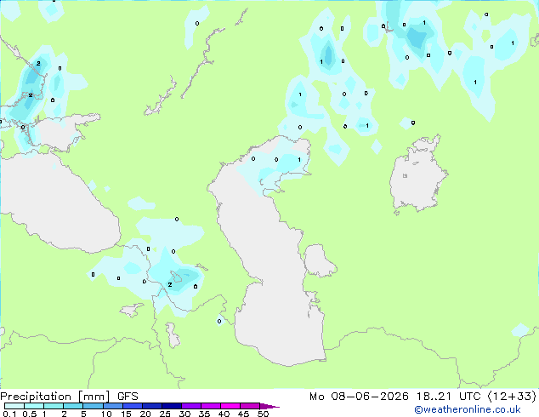The height and width of the screenshot is (417, 539).
Task: Click the '40' legend scale label
Action: tap(224, 414)
